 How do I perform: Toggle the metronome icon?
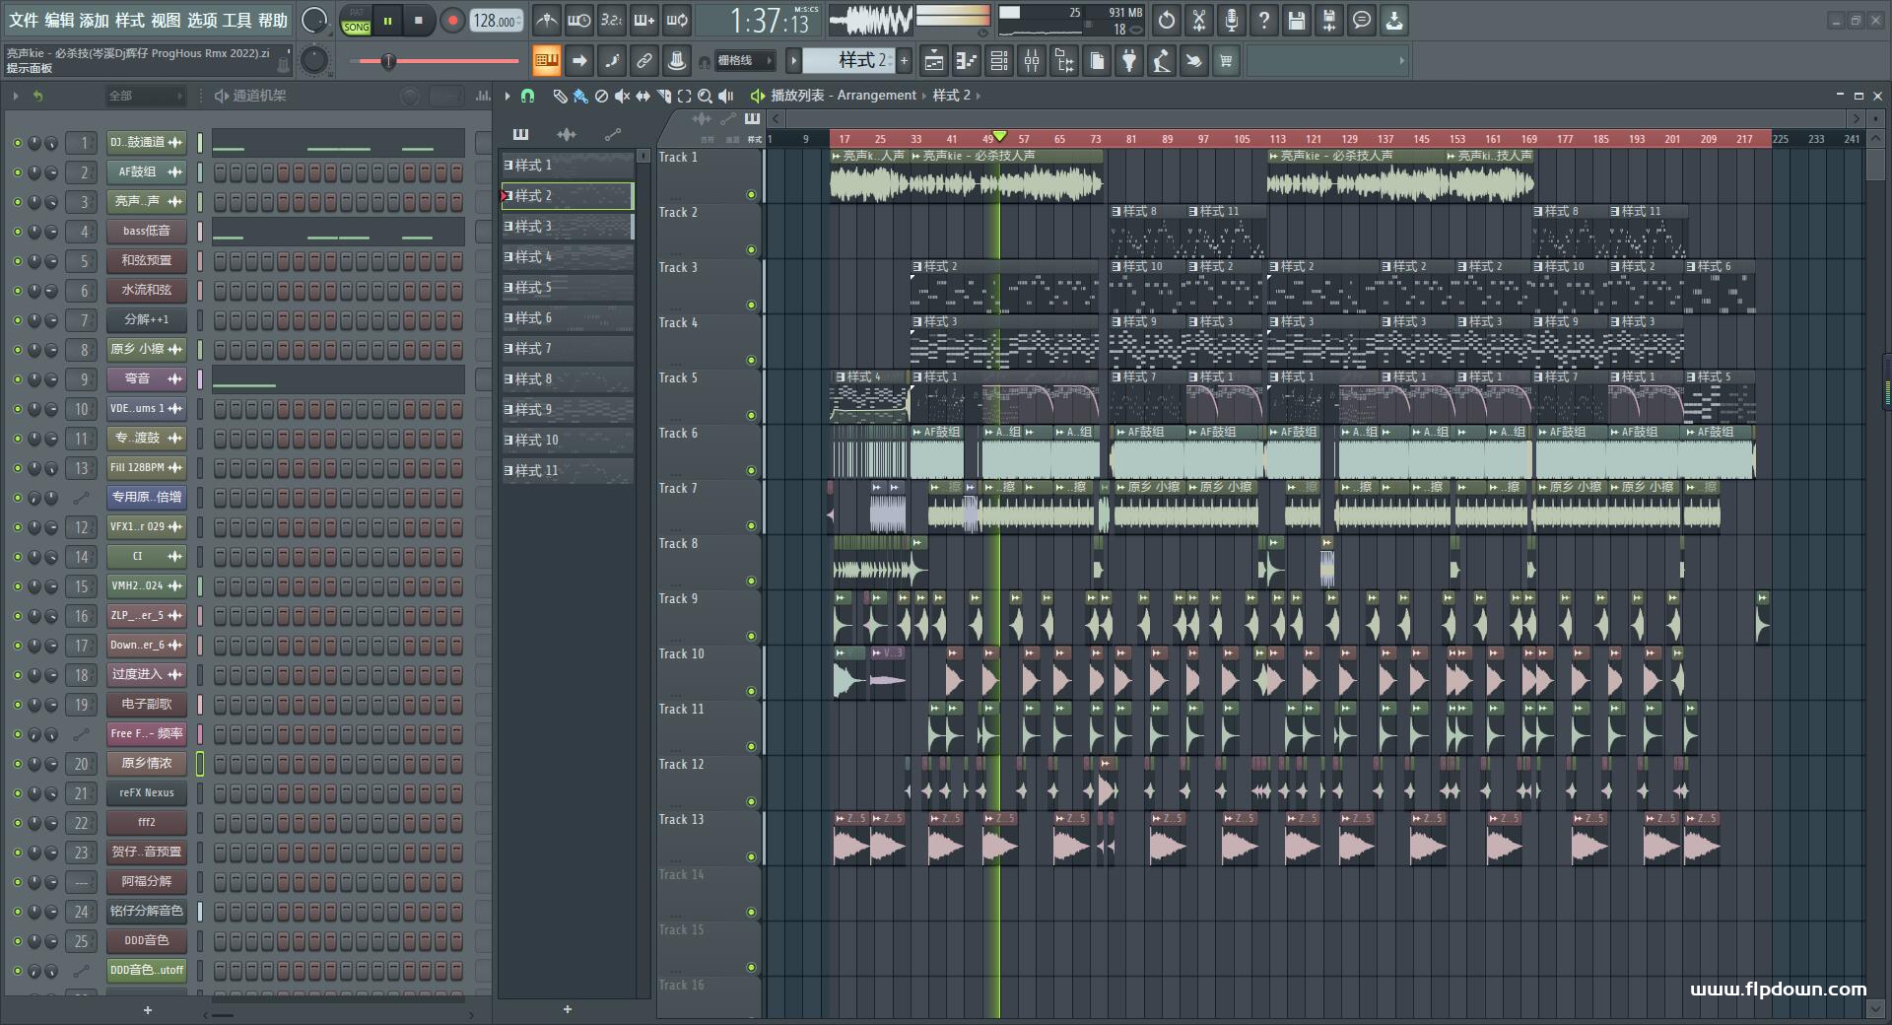[547, 20]
